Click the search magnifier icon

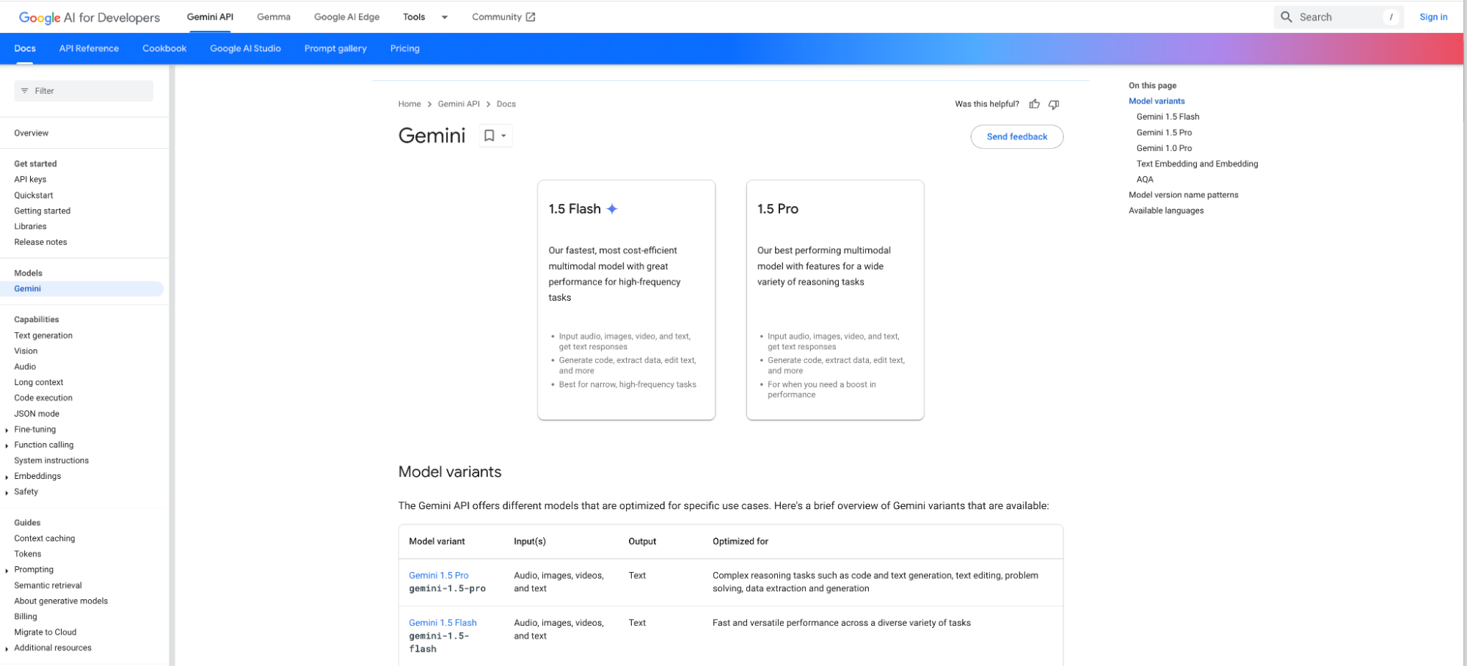[x=1286, y=17]
